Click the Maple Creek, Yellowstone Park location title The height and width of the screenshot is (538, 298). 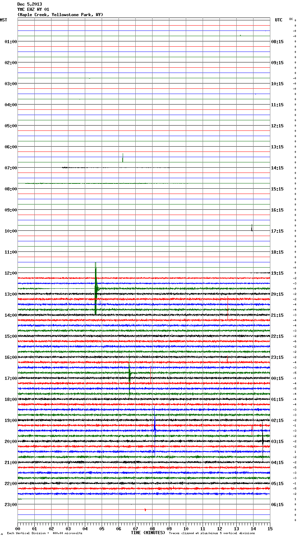(x=60, y=15)
